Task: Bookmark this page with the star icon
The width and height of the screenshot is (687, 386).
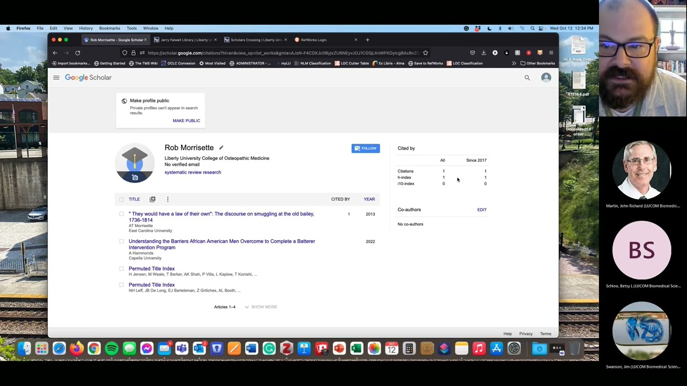Action: pyautogui.click(x=425, y=53)
